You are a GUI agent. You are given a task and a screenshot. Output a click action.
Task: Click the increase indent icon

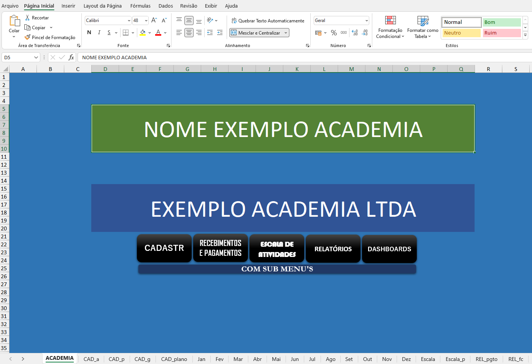pyautogui.click(x=220, y=33)
